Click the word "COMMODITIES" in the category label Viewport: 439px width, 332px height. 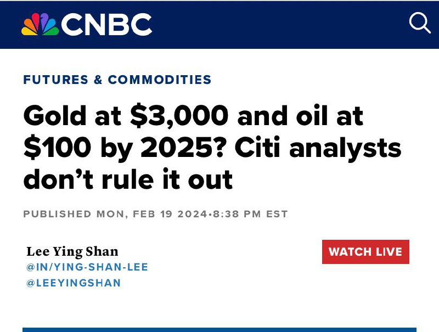pos(160,80)
